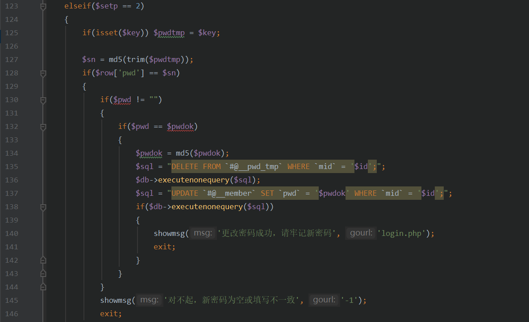Screen dimensions: 529x322
Task: Click the gourl: parameter hint on line 140
Action: (361, 233)
